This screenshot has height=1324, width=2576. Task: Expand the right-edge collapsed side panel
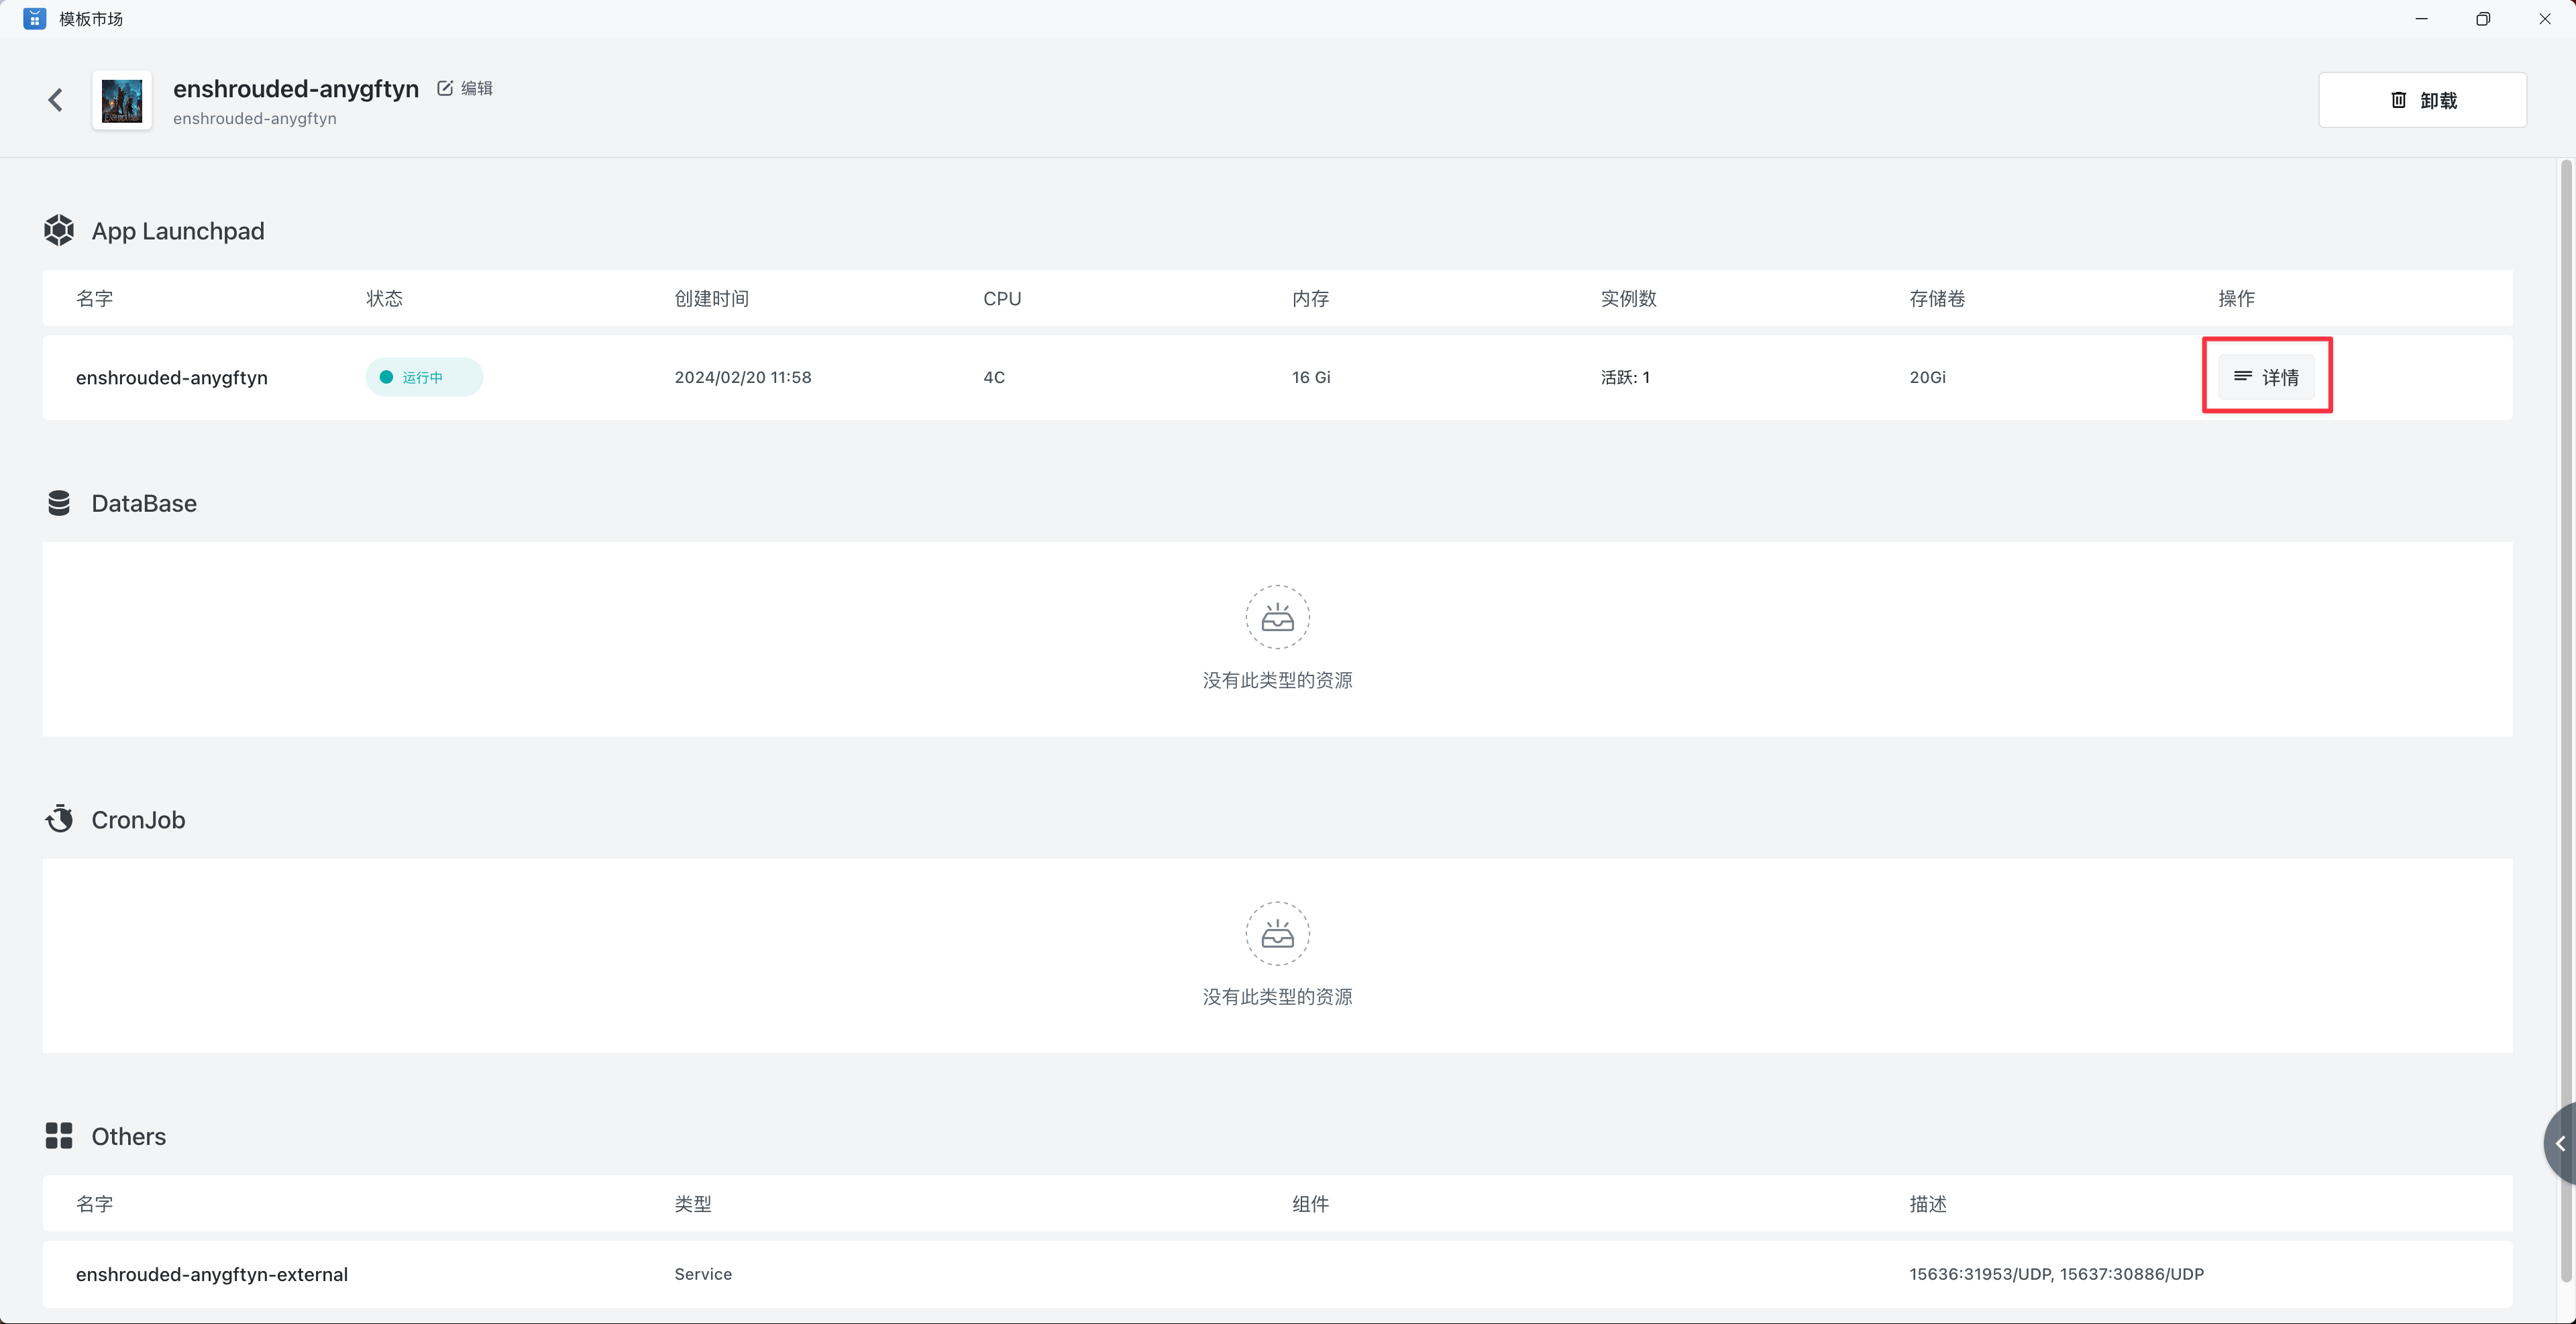pos(2560,1143)
